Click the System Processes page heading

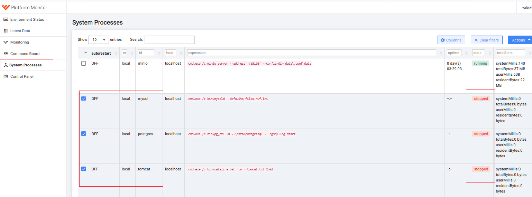[98, 22]
